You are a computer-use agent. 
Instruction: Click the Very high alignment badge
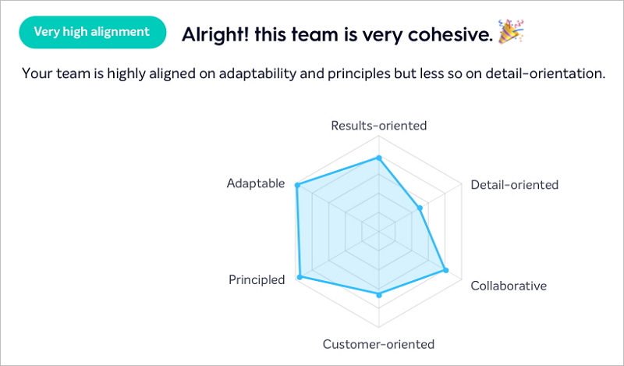pyautogui.click(x=92, y=32)
